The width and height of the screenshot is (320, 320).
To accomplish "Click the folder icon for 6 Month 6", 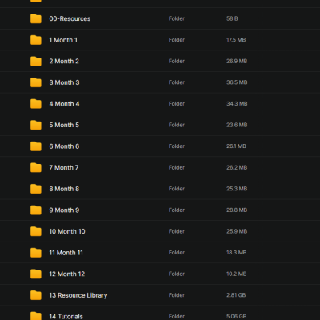I will 36,146.
